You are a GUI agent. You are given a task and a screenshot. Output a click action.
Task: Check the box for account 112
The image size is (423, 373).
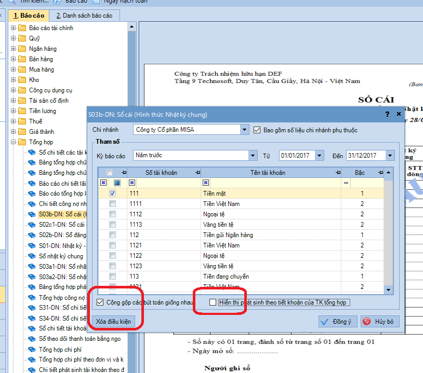tap(112, 235)
